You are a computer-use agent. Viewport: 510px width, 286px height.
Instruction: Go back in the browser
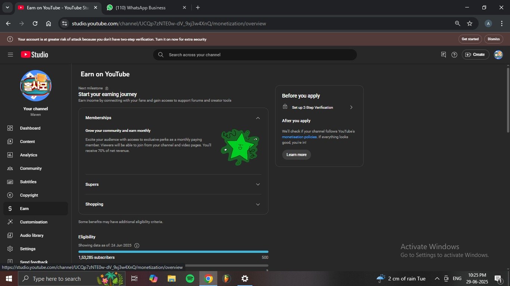tap(8, 23)
